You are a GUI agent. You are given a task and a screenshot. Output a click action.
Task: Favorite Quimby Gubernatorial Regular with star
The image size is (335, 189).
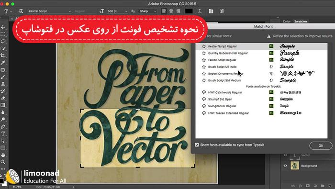point(204,53)
